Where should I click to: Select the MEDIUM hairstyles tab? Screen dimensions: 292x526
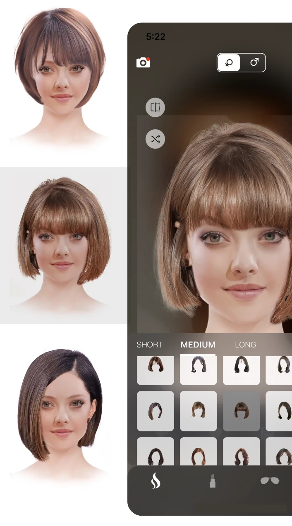point(198,345)
